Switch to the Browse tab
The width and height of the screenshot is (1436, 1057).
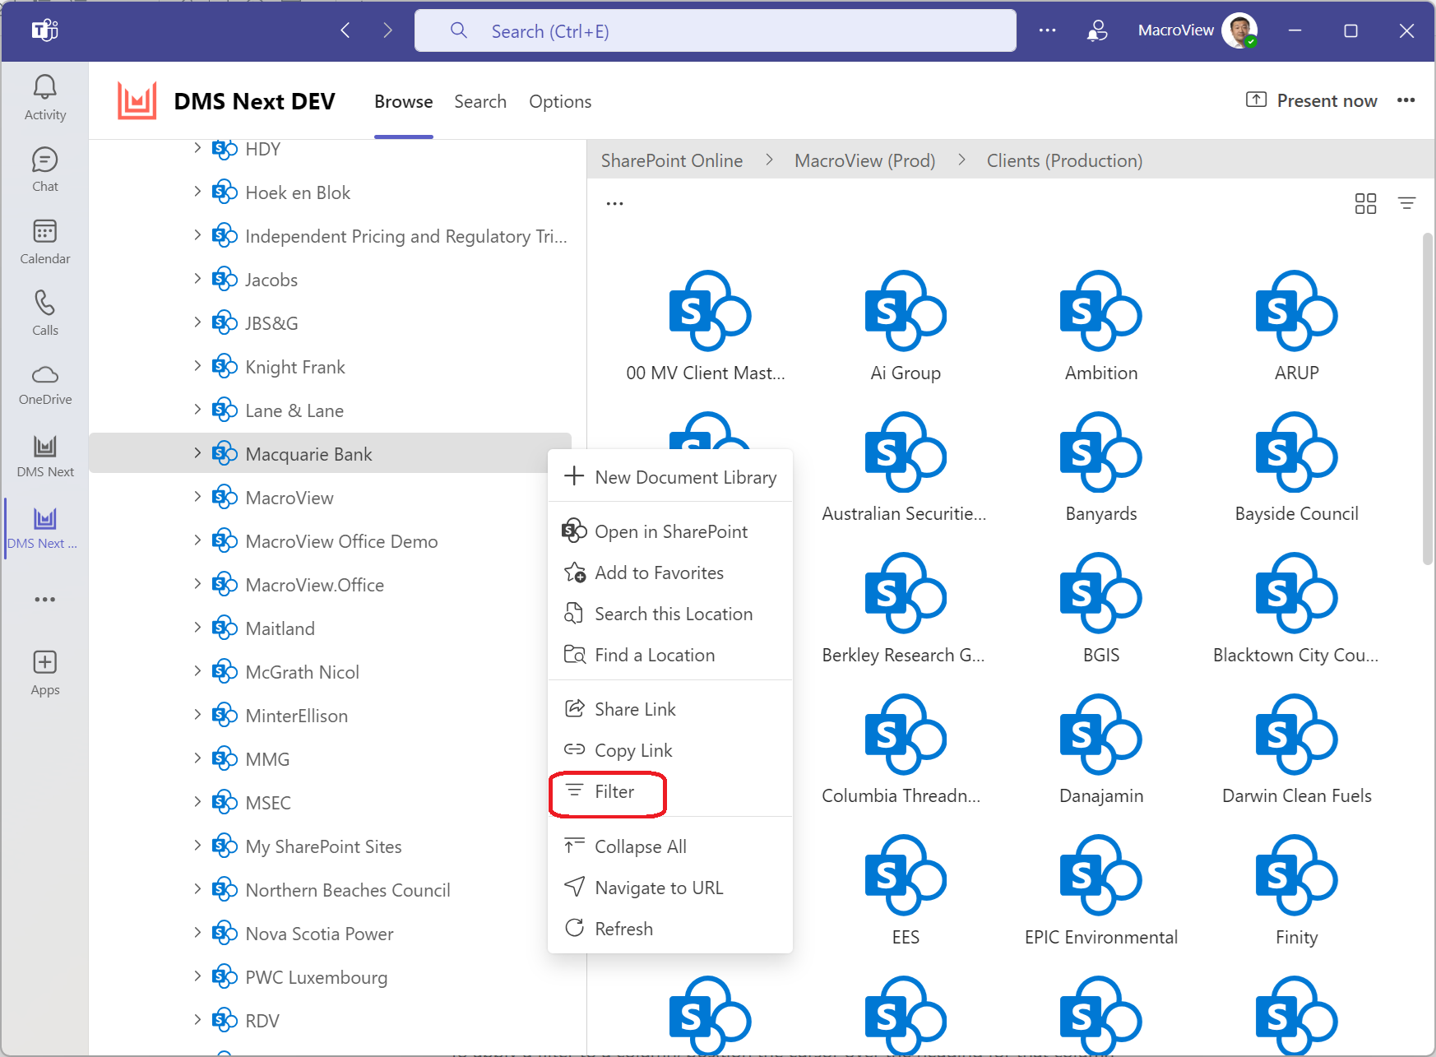403,102
